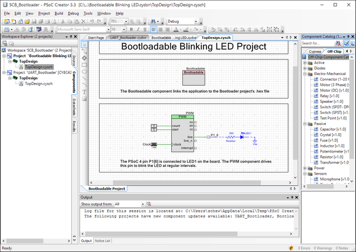Click the status bar shield notice icon
The image size is (356, 252).
pyautogui.click(x=291, y=248)
